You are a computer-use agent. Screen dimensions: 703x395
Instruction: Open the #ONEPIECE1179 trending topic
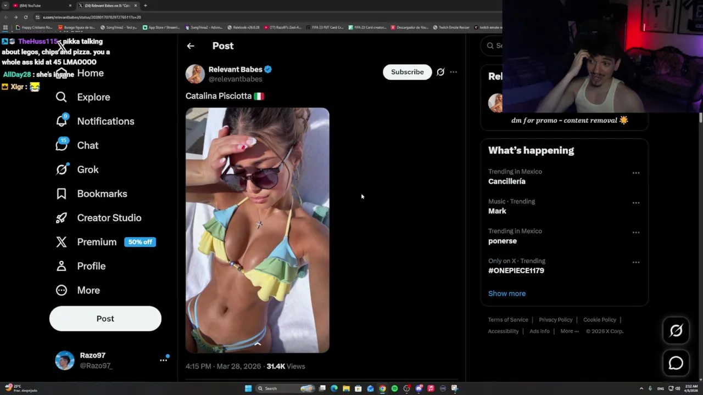516,270
